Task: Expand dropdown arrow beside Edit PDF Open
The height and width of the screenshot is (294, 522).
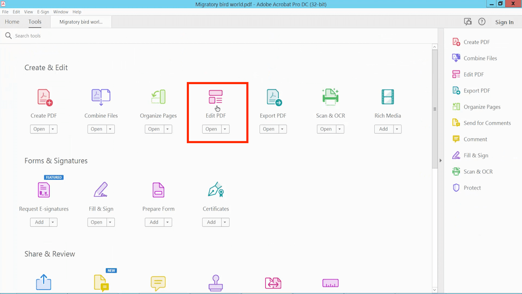Action: (x=226, y=129)
